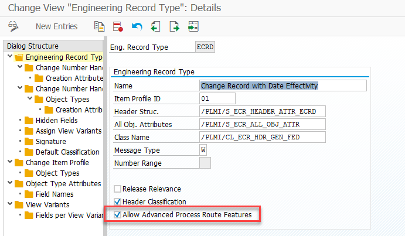The image size is (405, 236).
Task: Click the Delete entry icon
Action: [x=118, y=26]
